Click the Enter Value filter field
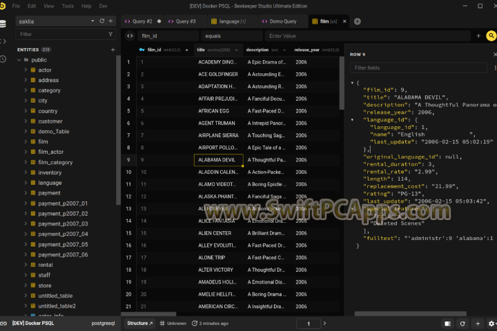This screenshot has height=331, width=497. [x=368, y=36]
